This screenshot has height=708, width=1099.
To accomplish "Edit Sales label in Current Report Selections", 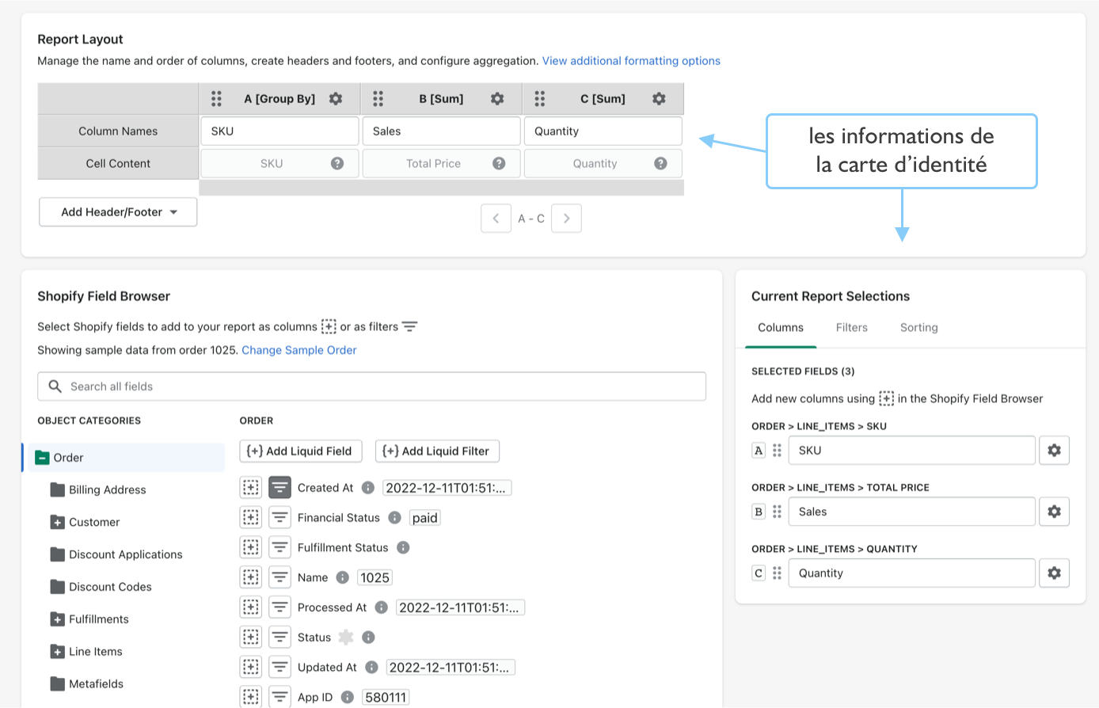I will click(912, 512).
